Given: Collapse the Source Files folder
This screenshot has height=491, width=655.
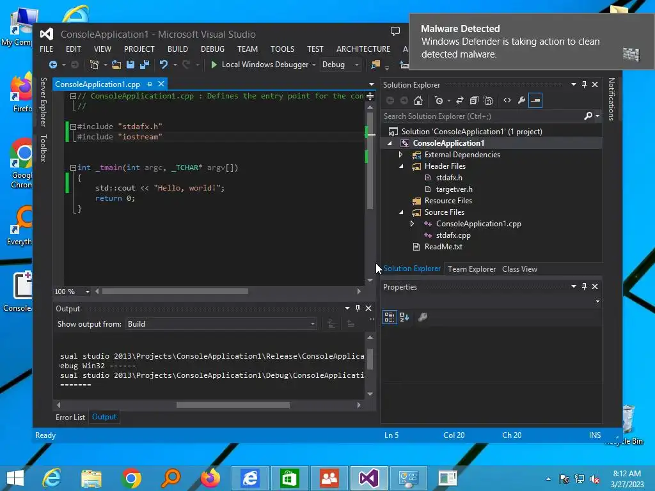Looking at the screenshot, I should click(402, 212).
